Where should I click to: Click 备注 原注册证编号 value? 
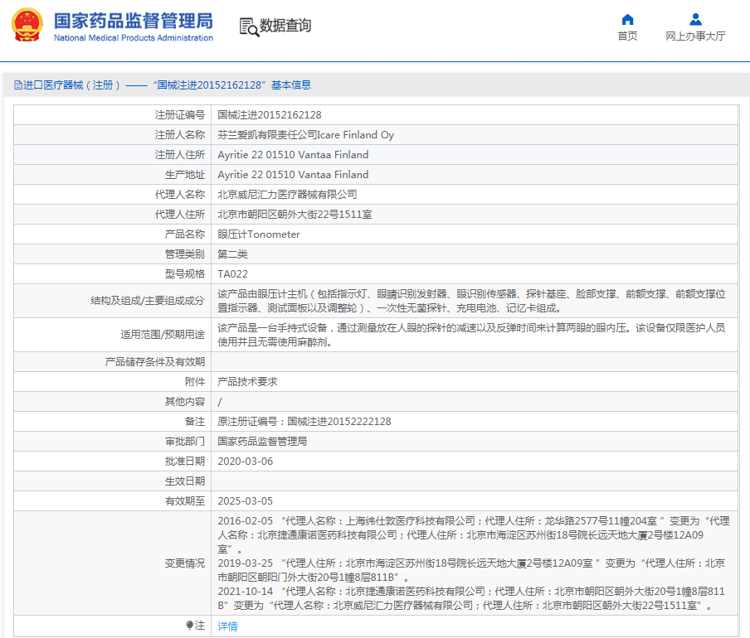tap(304, 422)
